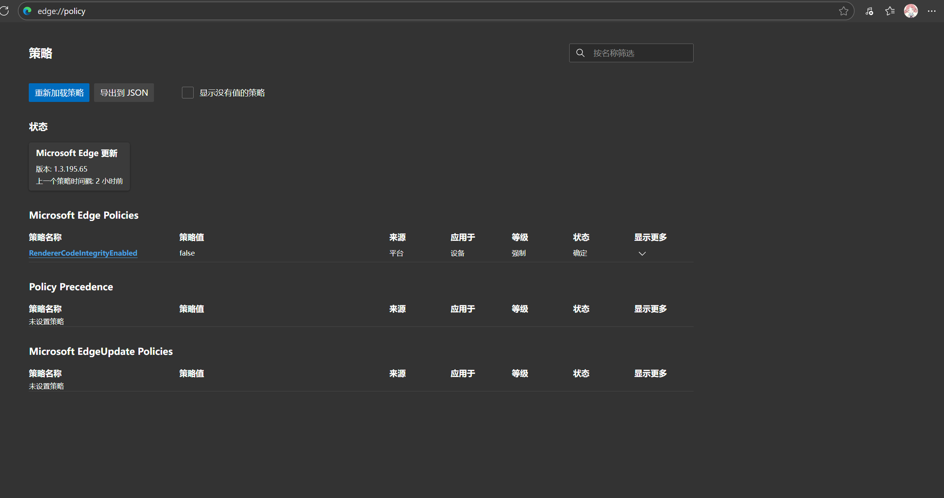Click the magnifier icon in filter box
Image resolution: width=944 pixels, height=498 pixels.
pyautogui.click(x=580, y=53)
